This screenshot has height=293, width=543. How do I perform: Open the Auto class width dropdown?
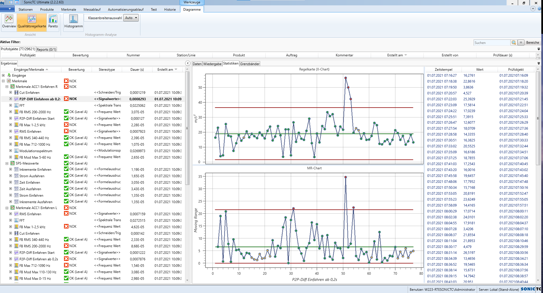click(131, 17)
